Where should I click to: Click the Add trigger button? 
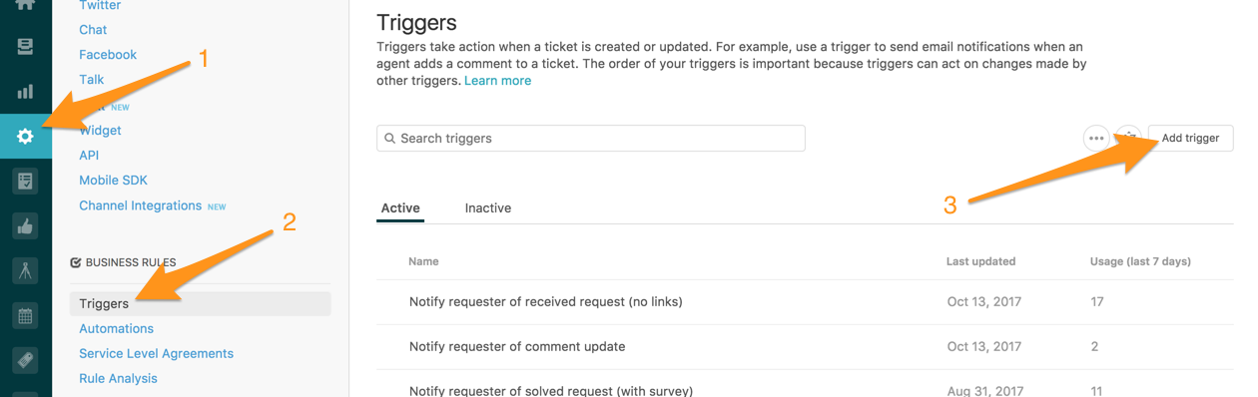[x=1190, y=139]
